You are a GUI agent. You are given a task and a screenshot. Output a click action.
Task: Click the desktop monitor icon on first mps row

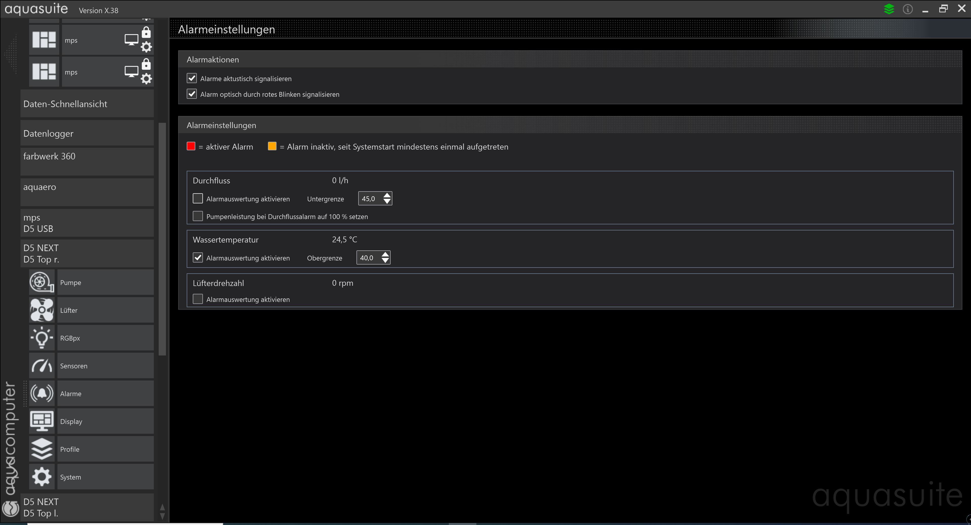131,39
